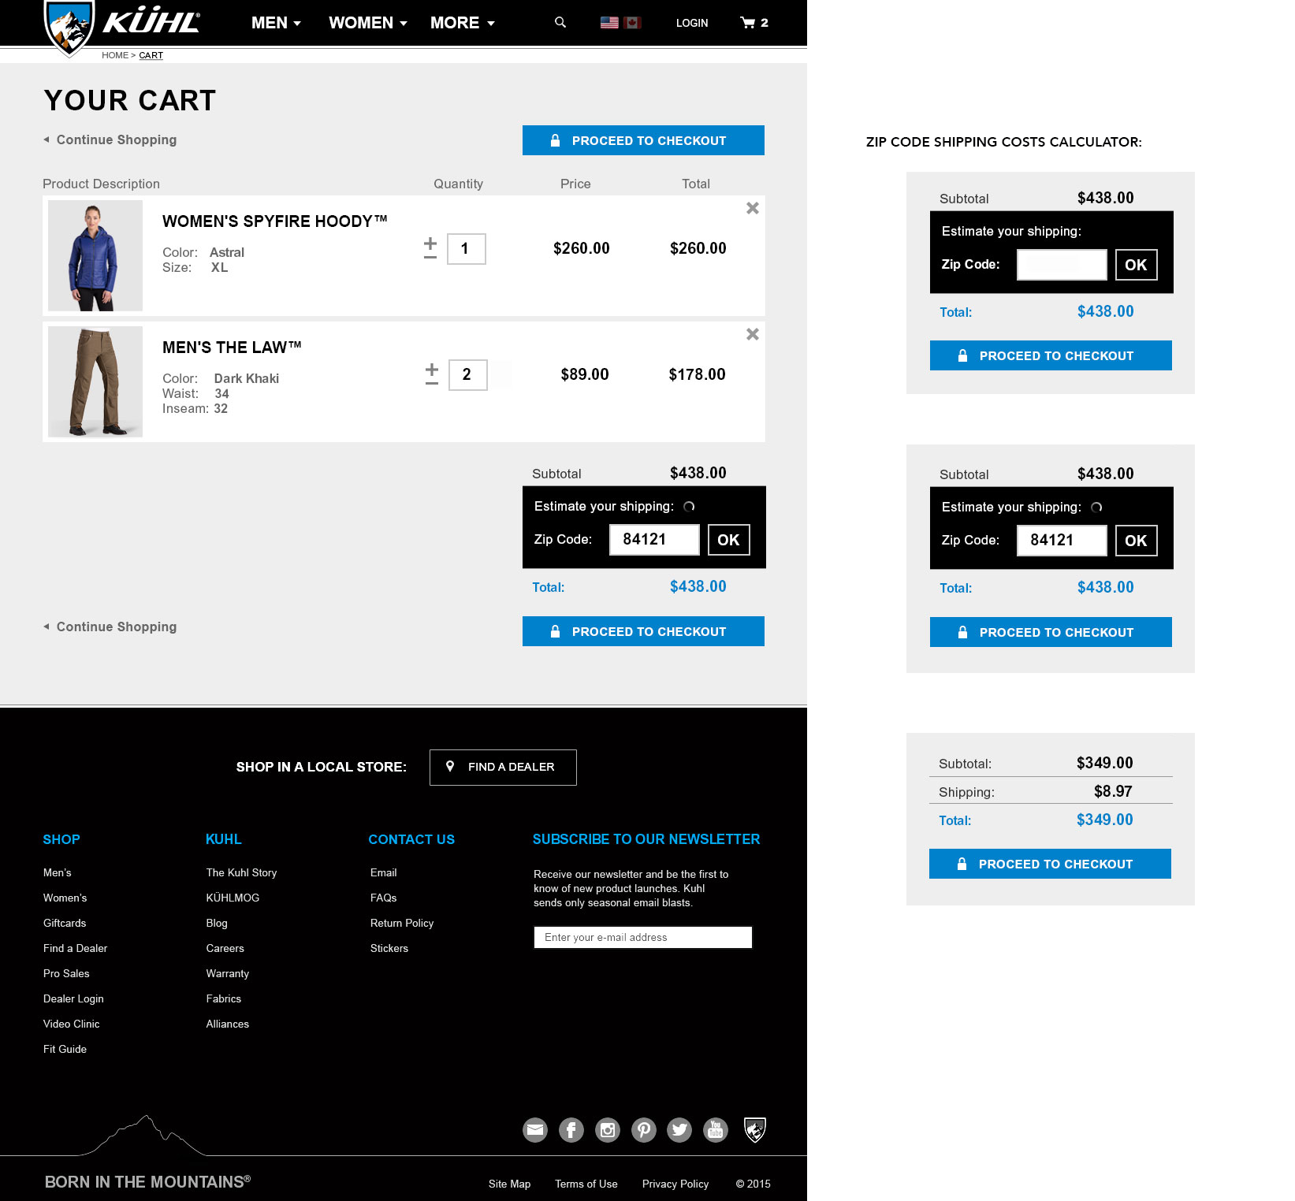Open WOMEN'S SPYFIRE HOODY product title
This screenshot has width=1295, height=1201.
click(274, 221)
